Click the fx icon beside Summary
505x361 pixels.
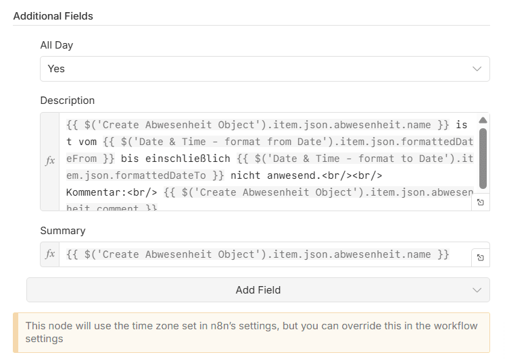click(50, 254)
